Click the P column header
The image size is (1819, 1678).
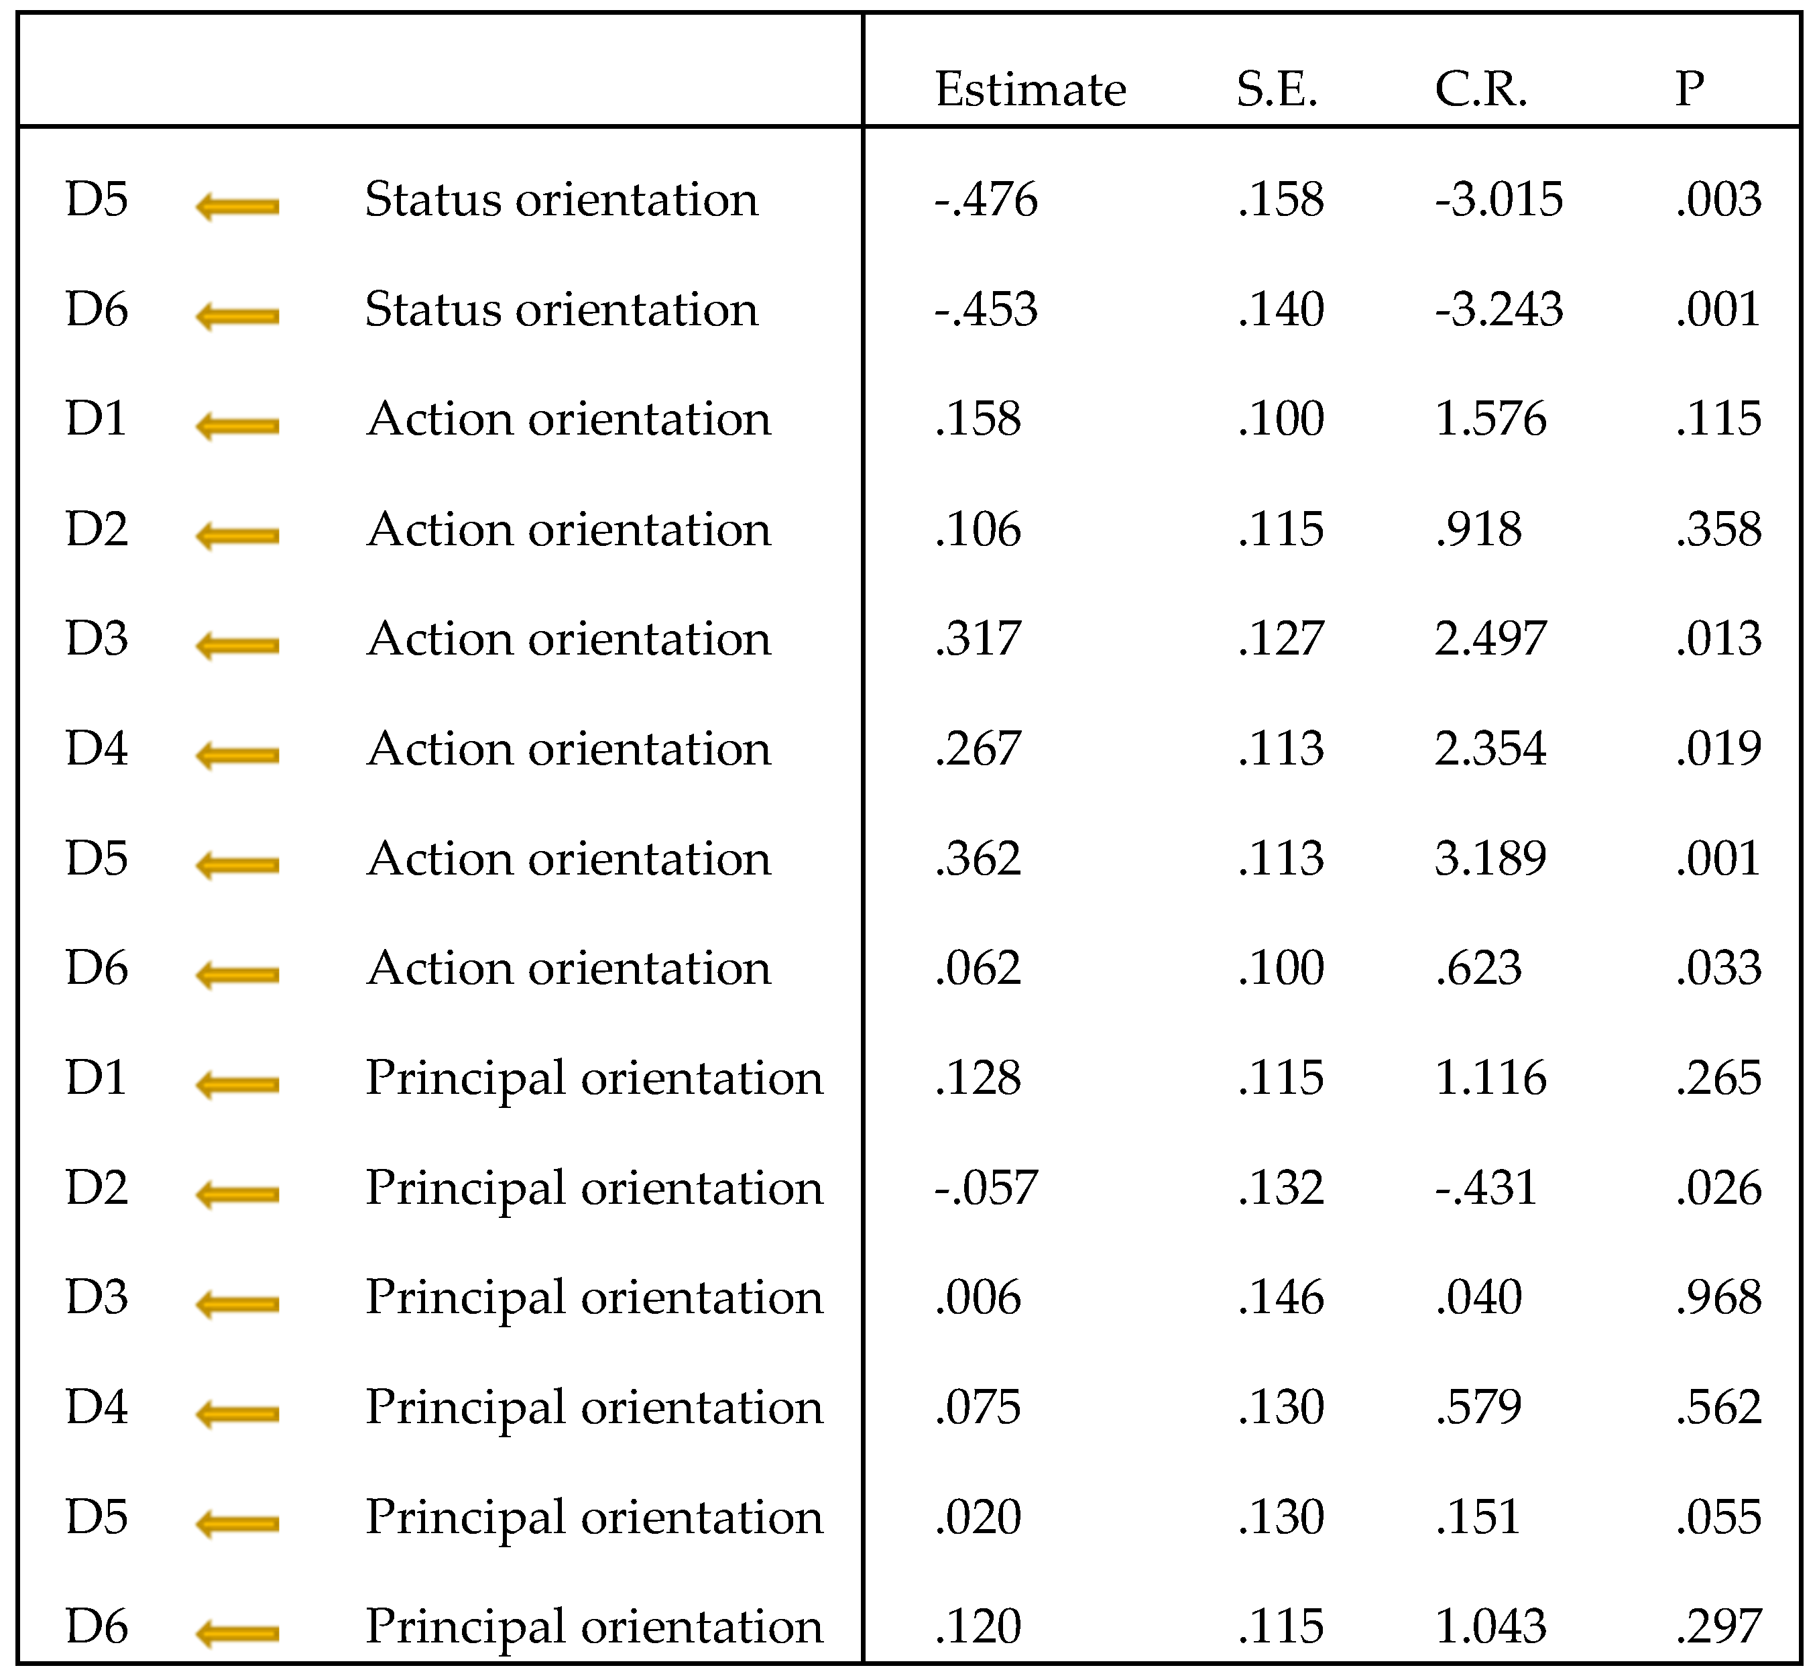(1689, 90)
